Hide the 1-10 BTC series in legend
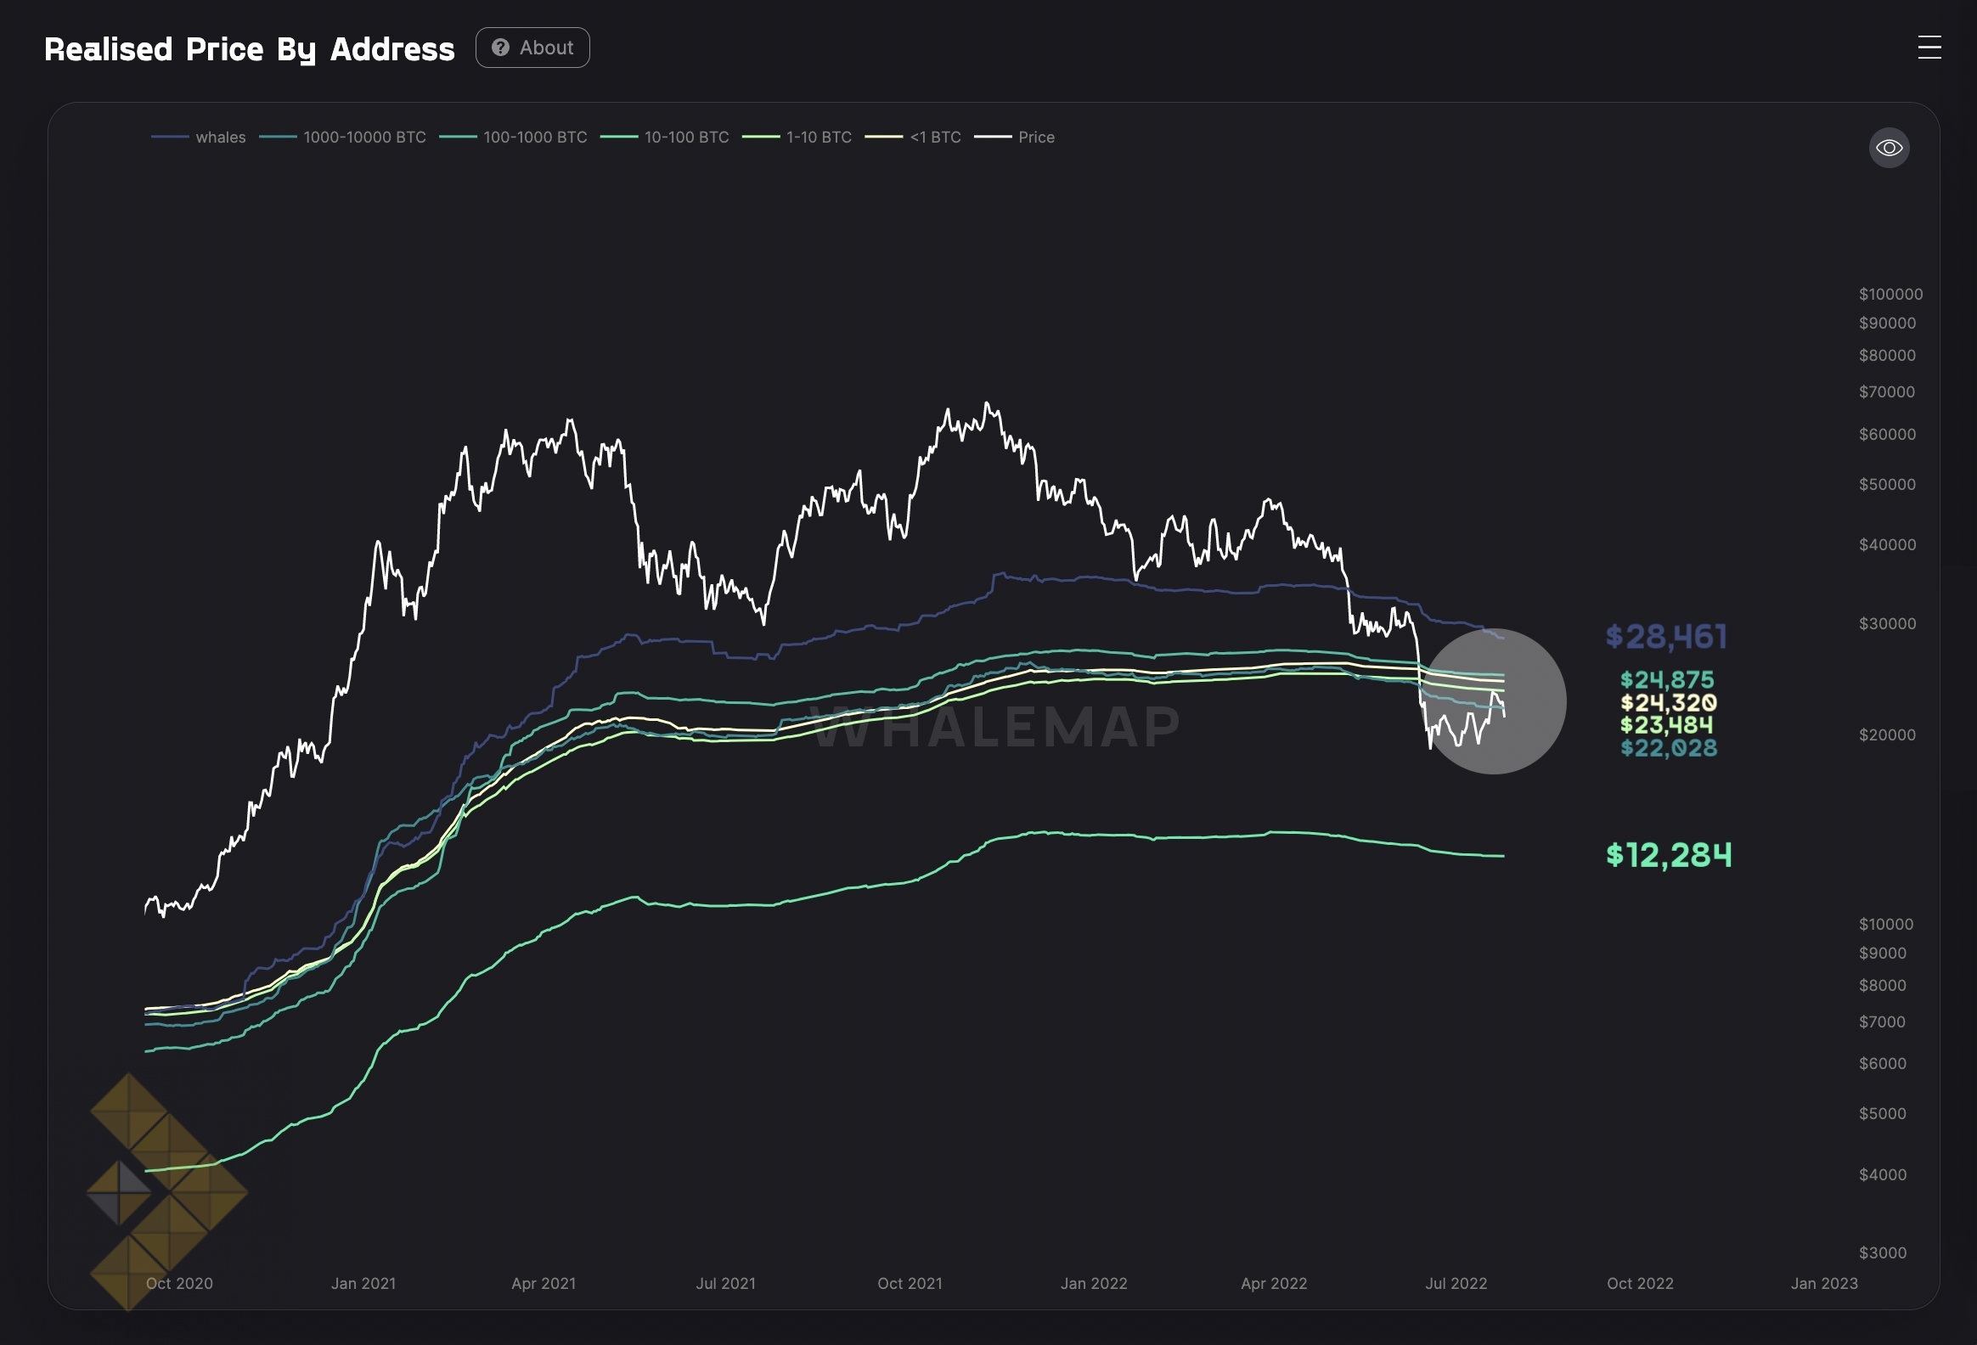This screenshot has height=1345, width=1977. (819, 137)
